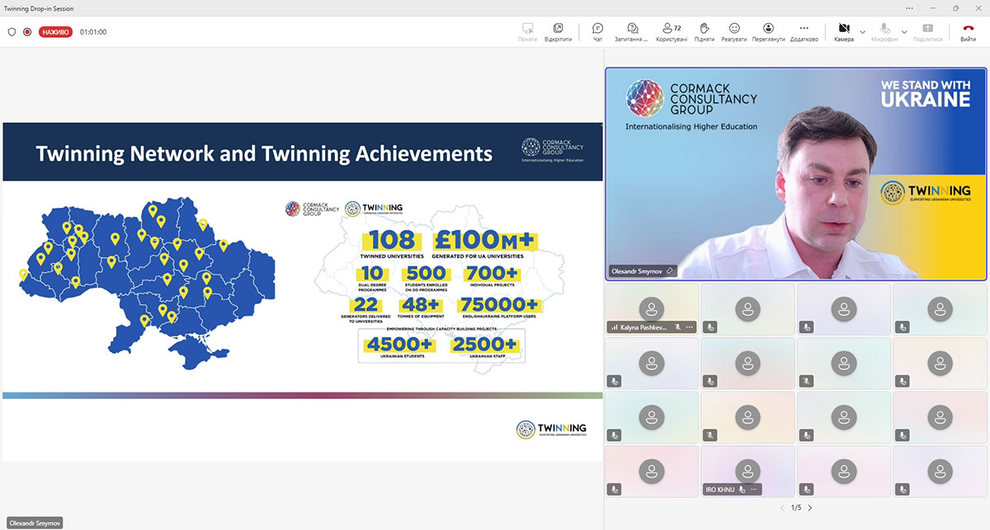990x530 pixels.
Task: Open the Реагувати reactions menu
Action: tap(734, 32)
